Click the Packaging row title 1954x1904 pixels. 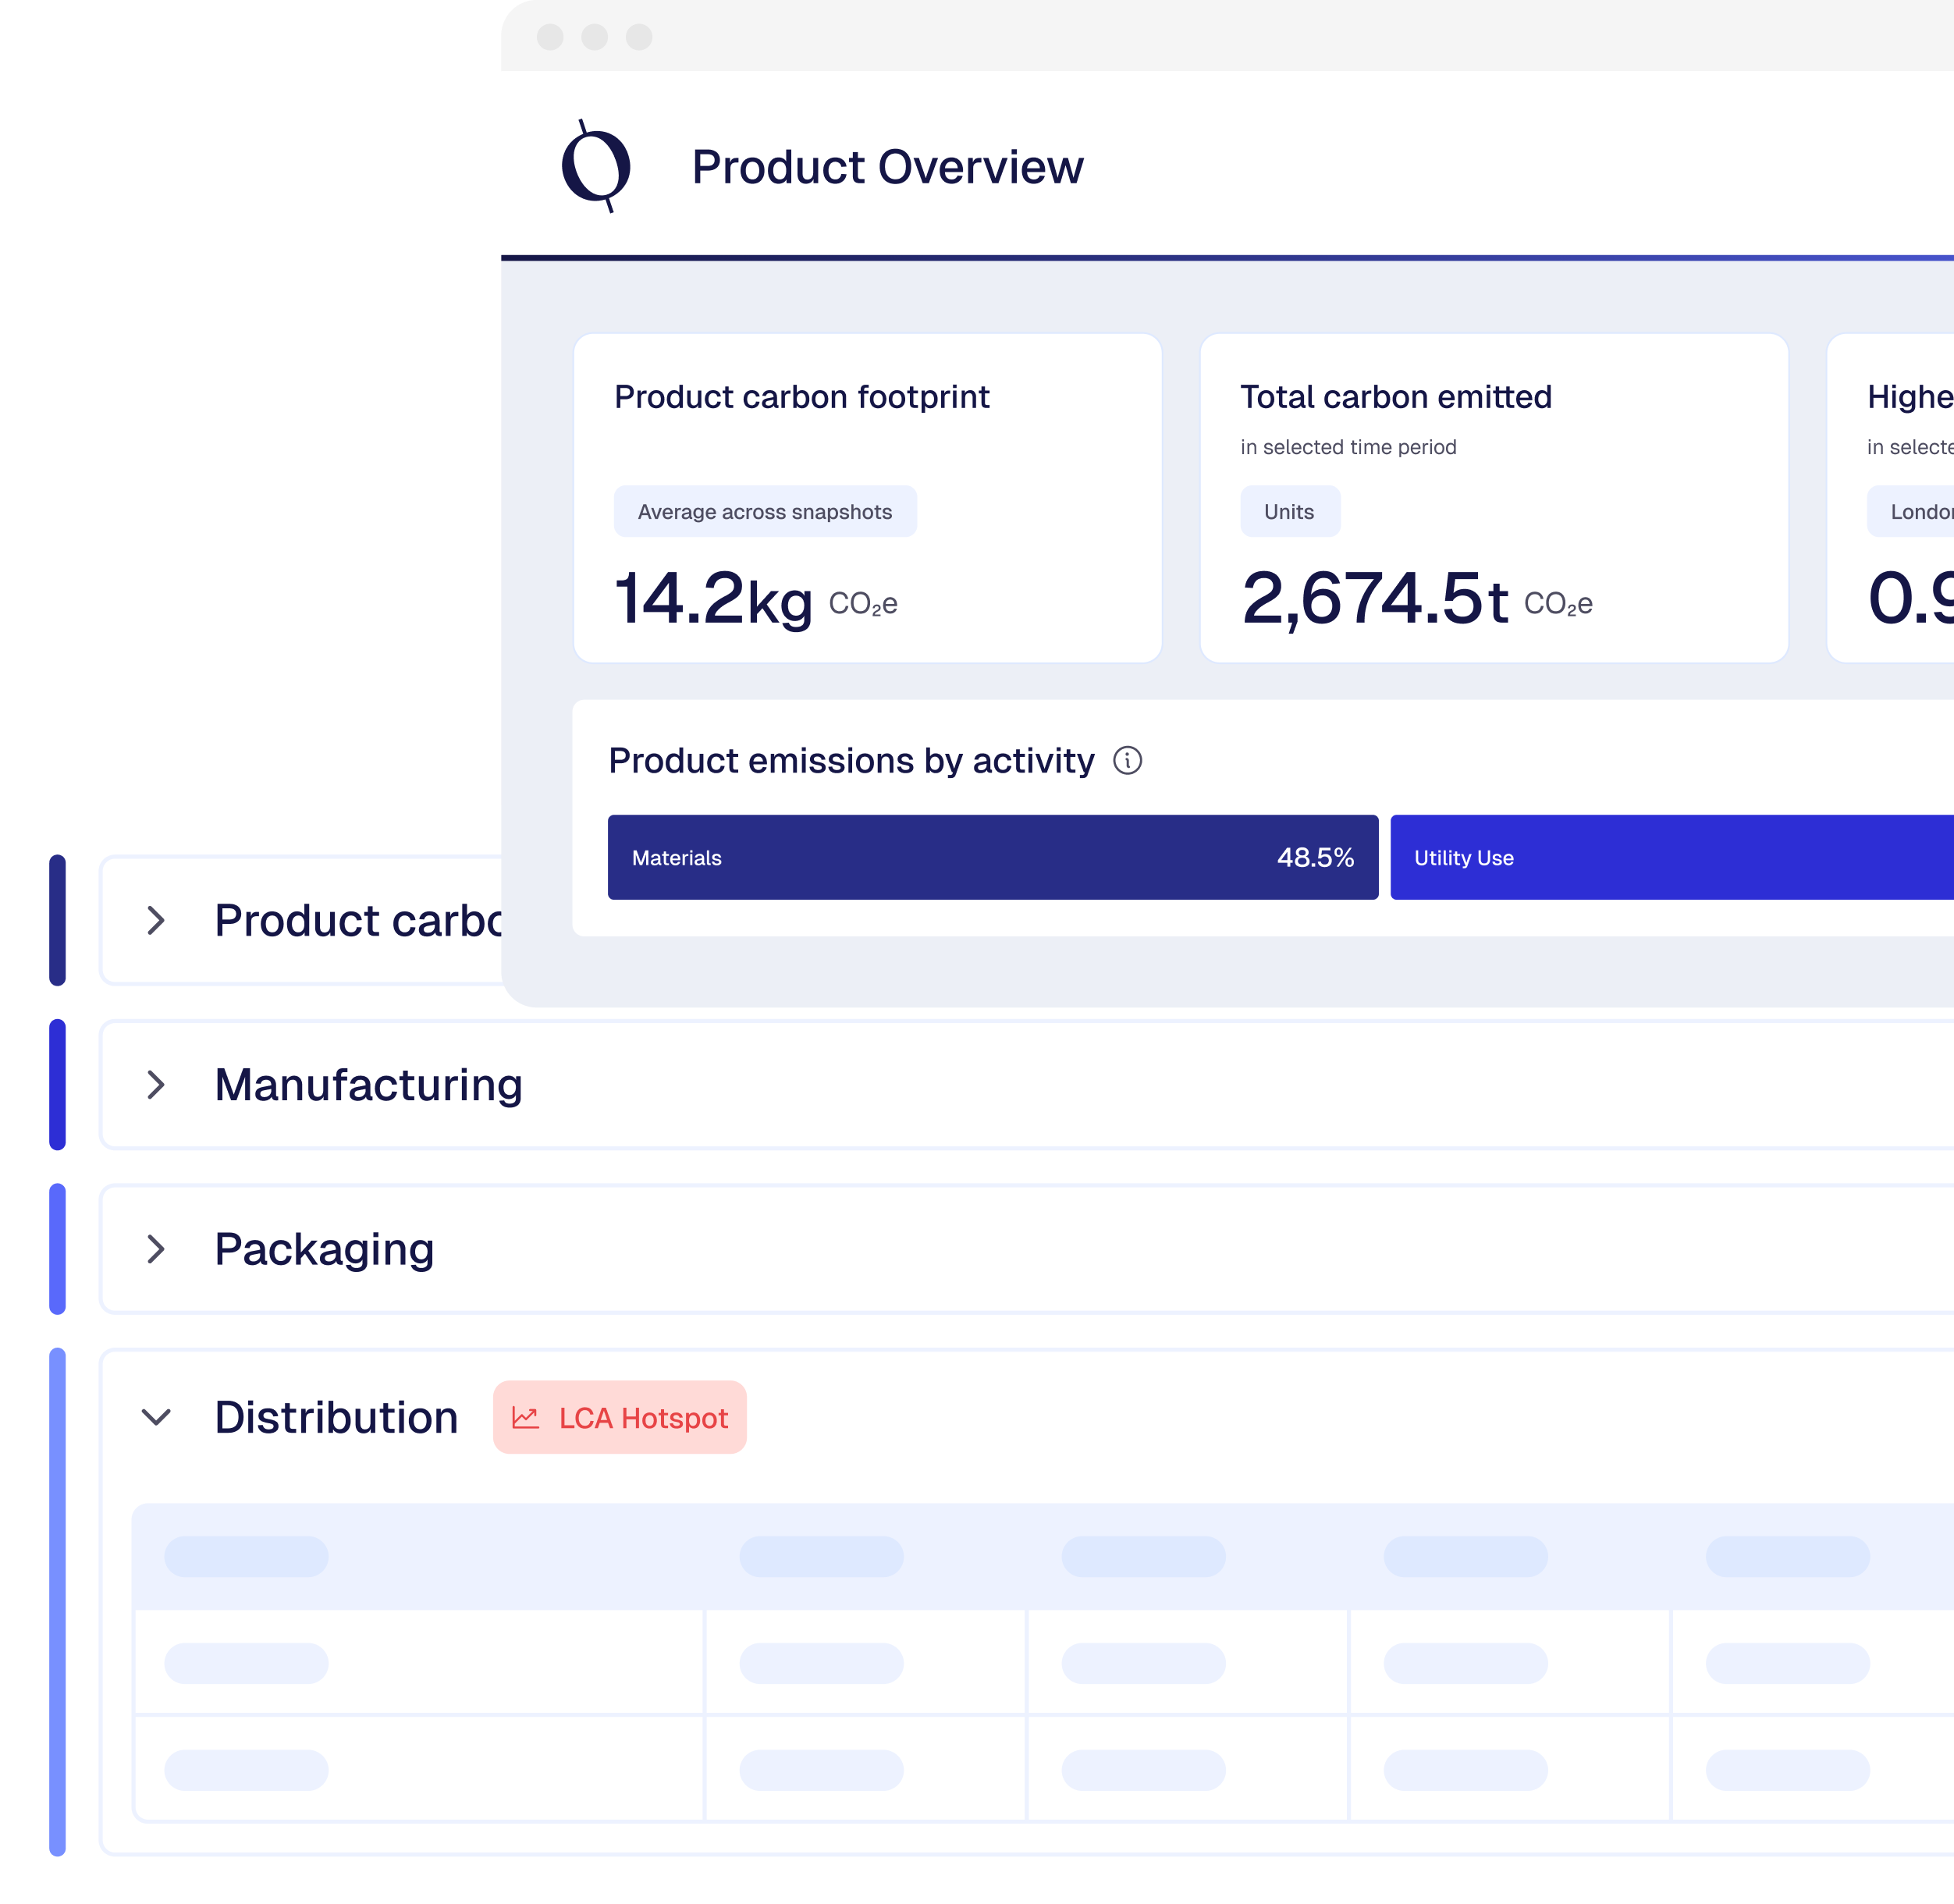click(x=324, y=1249)
